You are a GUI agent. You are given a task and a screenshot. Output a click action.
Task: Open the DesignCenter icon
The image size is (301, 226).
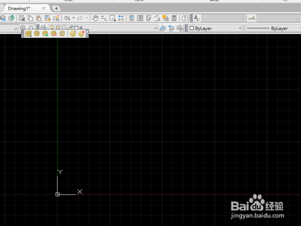coord(140,18)
